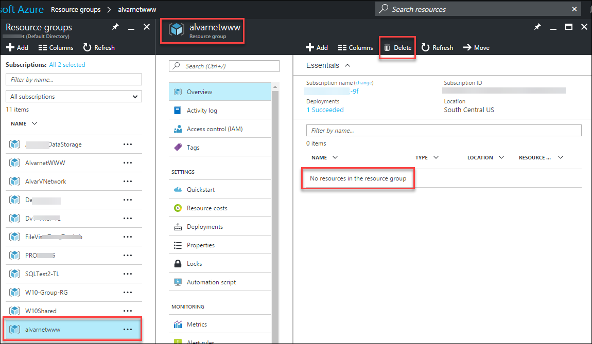The image size is (592, 344).
Task: Select the W10-Group-RG resource group
Action: (x=74, y=292)
